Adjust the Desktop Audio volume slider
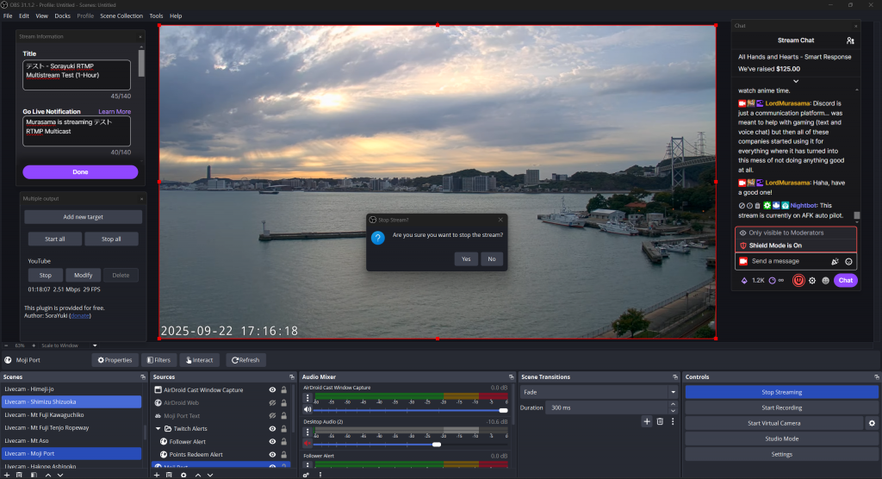Viewport: 882px width, 479px height. point(437,445)
